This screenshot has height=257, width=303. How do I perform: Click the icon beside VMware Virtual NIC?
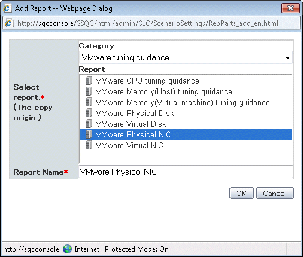click(89, 145)
